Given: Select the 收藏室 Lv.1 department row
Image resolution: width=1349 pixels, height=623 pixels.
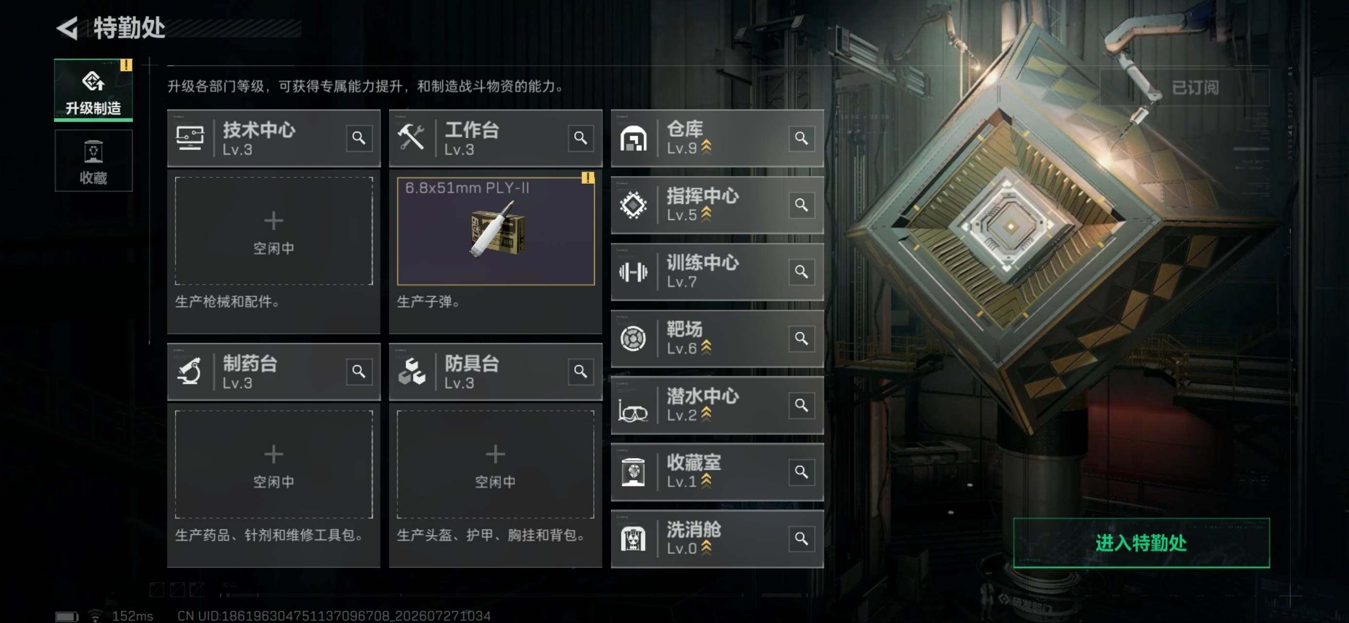Looking at the screenshot, I should click(717, 472).
